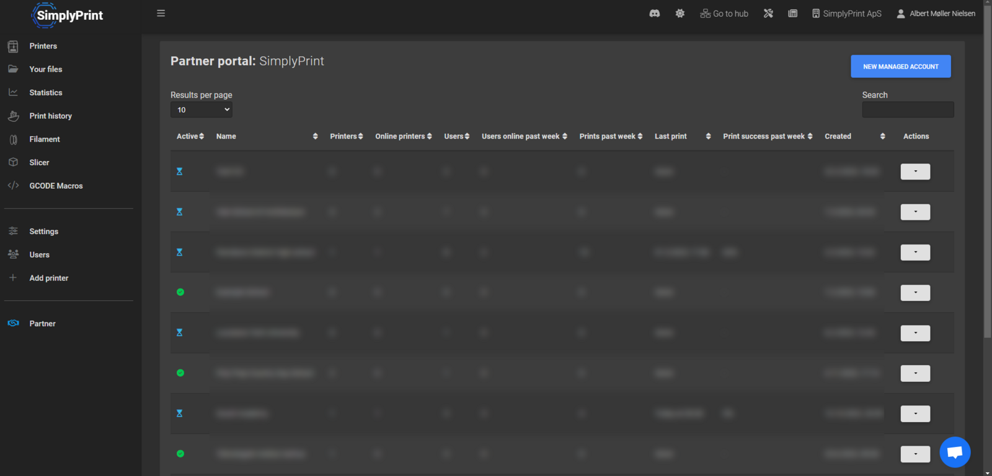
Task: Open the Actions dropdown in fourth row
Action: click(915, 292)
